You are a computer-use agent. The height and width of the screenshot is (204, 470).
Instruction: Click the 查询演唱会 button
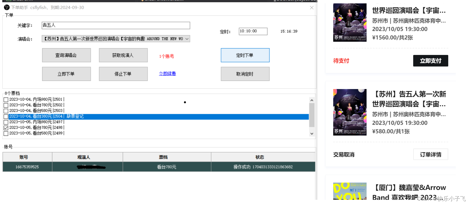[x=66, y=55]
